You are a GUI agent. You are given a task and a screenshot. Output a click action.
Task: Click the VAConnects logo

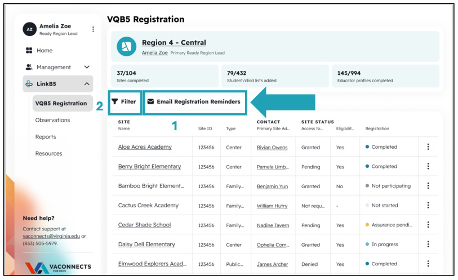coord(58,267)
